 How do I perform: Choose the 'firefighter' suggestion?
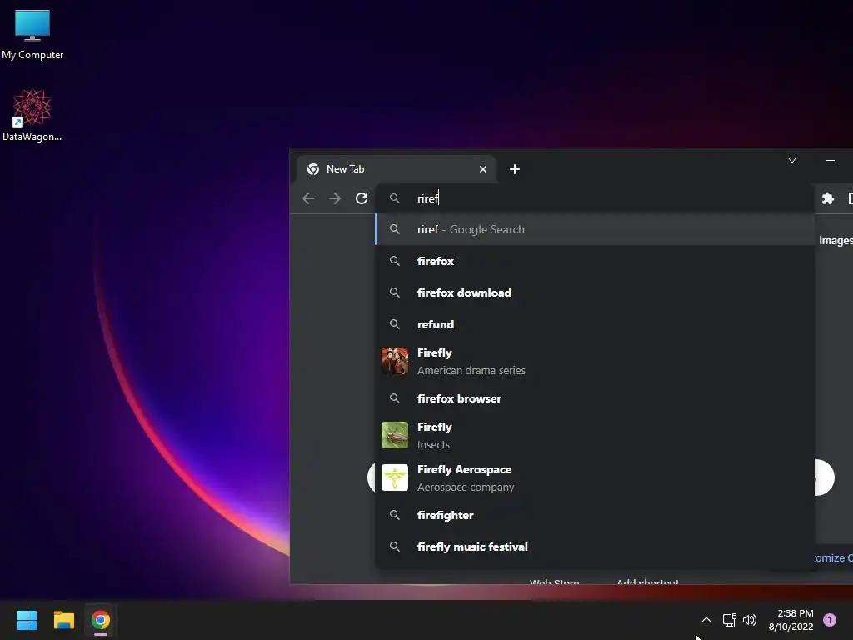(595, 515)
